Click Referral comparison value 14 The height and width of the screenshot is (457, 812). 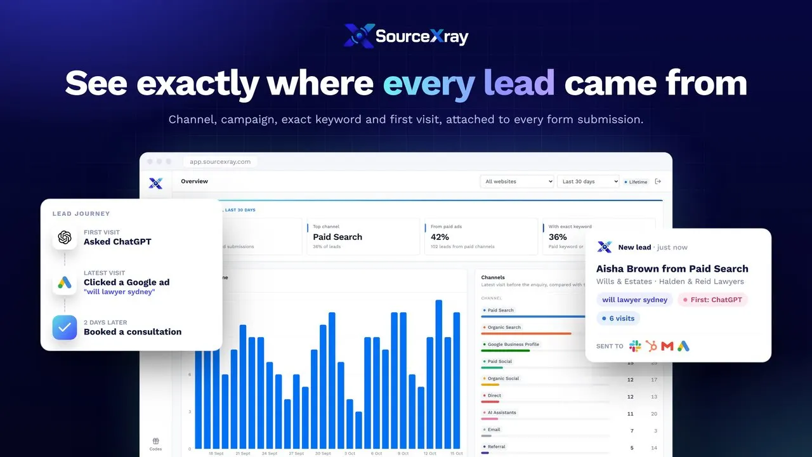click(654, 448)
